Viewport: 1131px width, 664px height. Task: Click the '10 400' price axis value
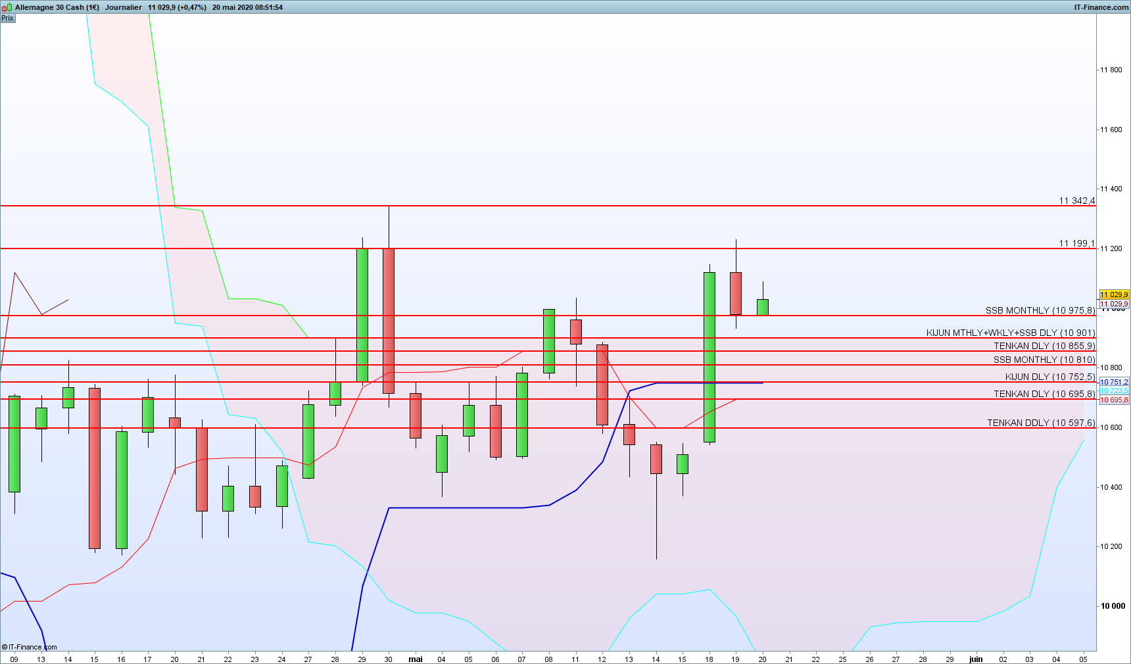(1111, 487)
